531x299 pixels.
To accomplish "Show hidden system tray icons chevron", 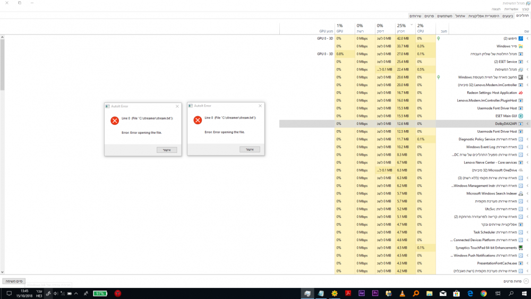I will 76,294.
